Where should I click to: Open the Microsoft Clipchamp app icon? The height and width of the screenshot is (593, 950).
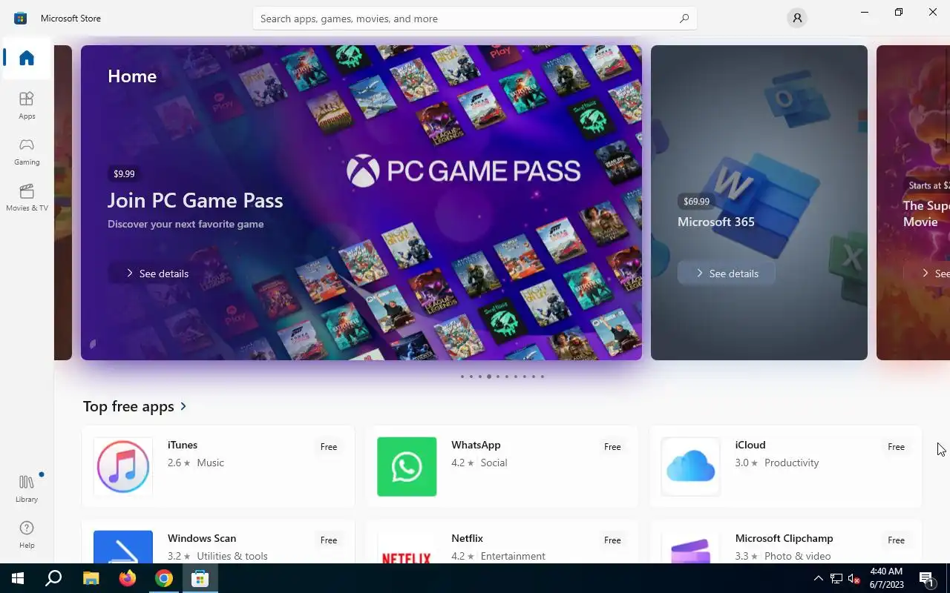coord(690,546)
